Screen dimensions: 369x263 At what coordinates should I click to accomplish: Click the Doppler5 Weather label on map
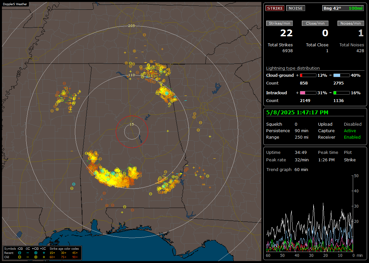15,4
